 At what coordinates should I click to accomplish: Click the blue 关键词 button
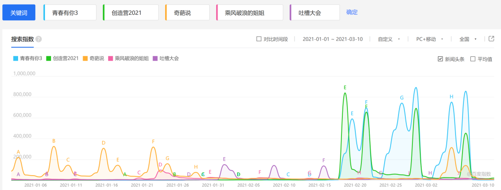pos(19,12)
